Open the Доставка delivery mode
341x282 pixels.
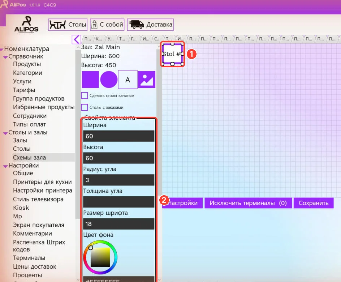click(x=150, y=25)
